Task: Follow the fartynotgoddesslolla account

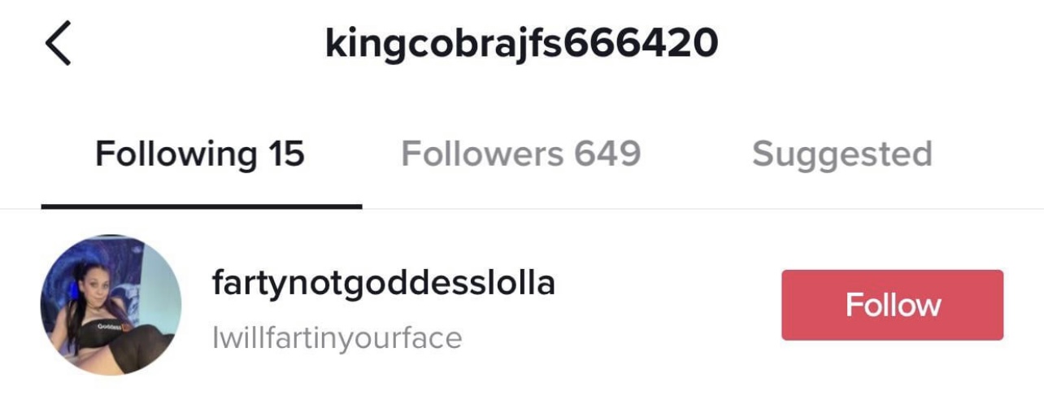Action: pyautogui.click(x=893, y=305)
